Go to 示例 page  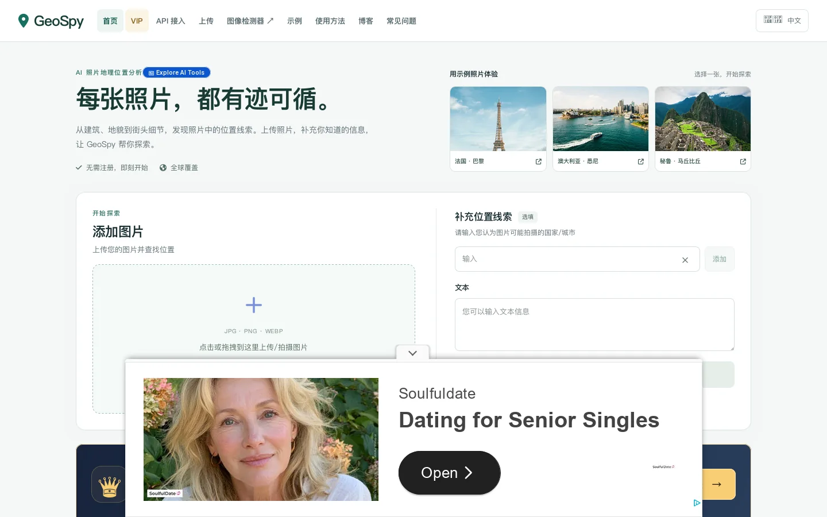point(295,21)
